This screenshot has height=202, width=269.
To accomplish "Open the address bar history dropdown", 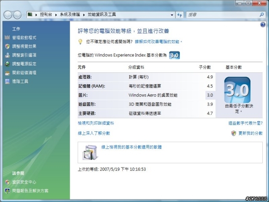I will pyautogui.click(x=172, y=15).
